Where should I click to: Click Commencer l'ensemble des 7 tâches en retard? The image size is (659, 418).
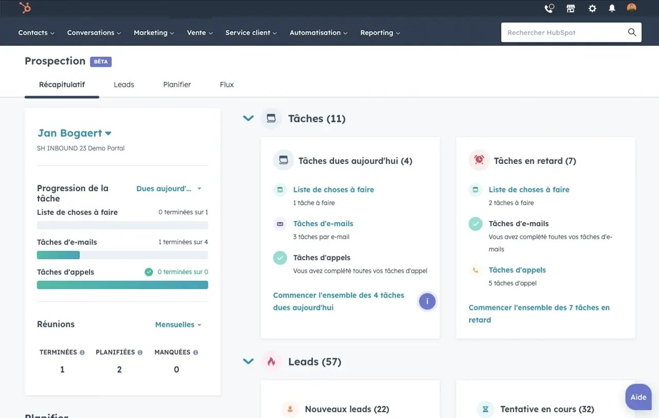click(x=539, y=314)
